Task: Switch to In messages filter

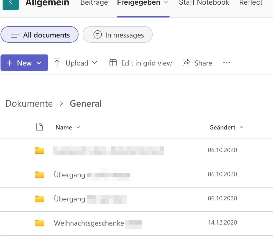Action: pos(118,35)
